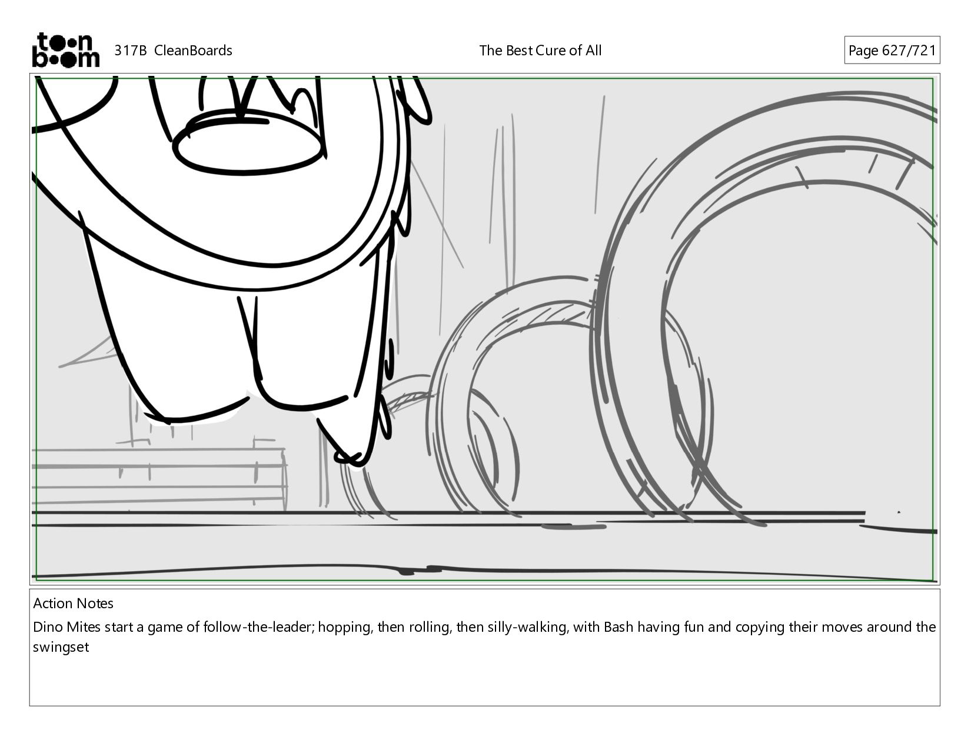Click the storyboard panel drawing
971x750 pixels.
pos(485,329)
